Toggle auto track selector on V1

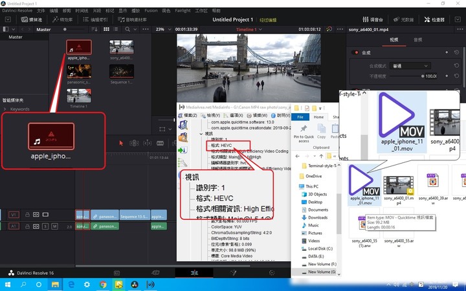click(36, 215)
